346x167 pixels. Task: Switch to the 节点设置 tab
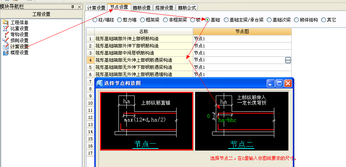point(119,7)
